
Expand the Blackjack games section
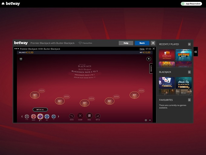(x=189, y=72)
